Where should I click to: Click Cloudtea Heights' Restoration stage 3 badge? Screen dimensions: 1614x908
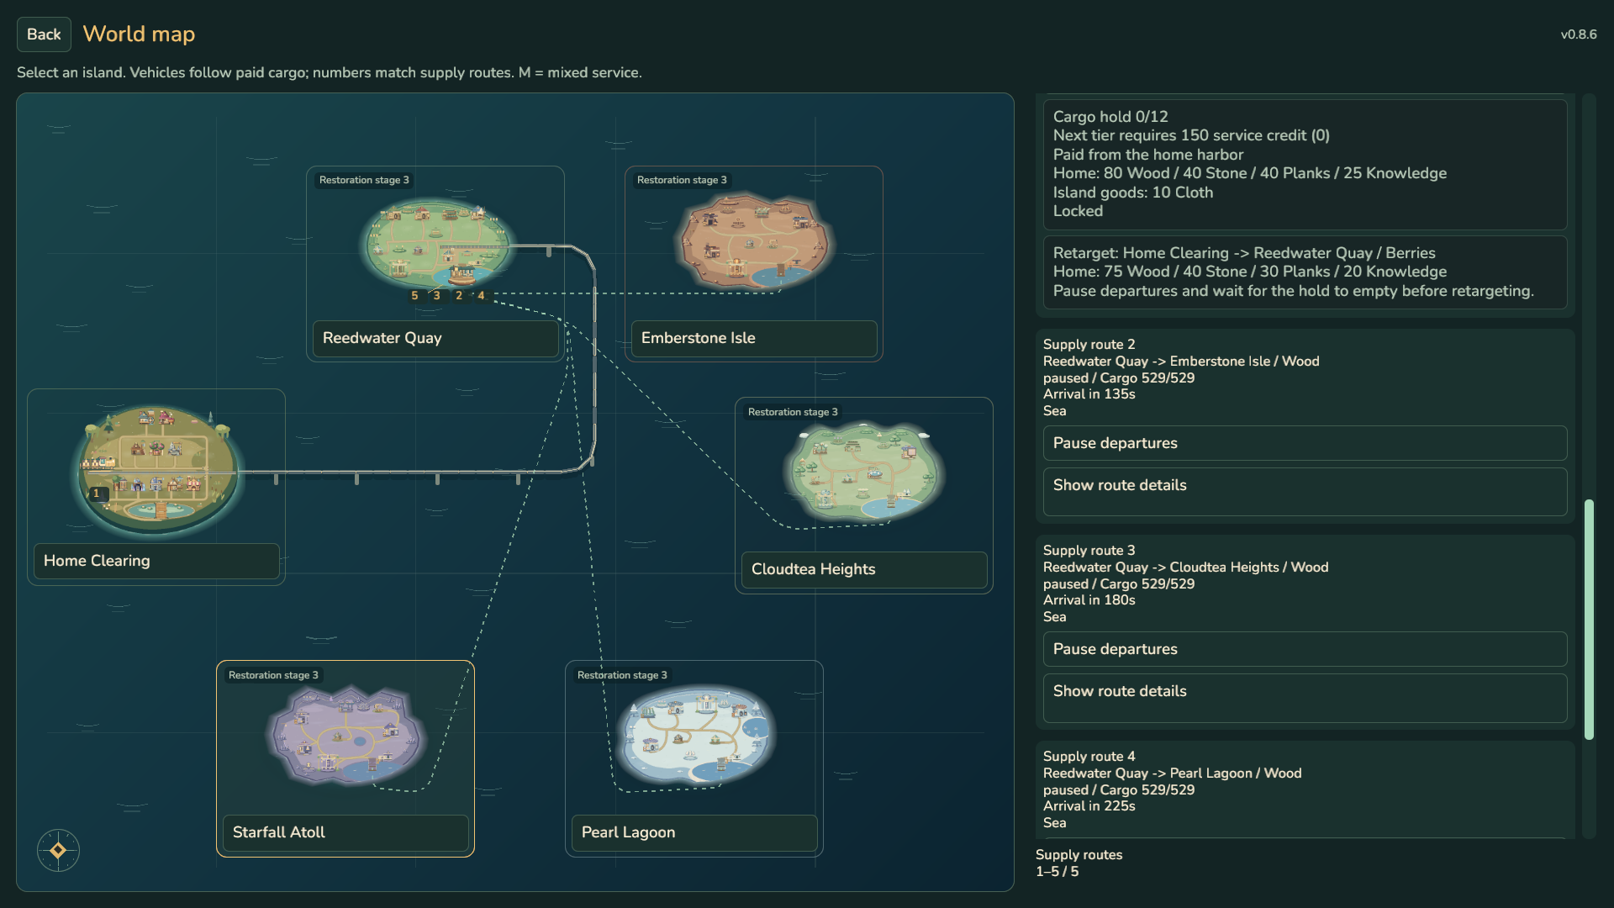click(793, 412)
